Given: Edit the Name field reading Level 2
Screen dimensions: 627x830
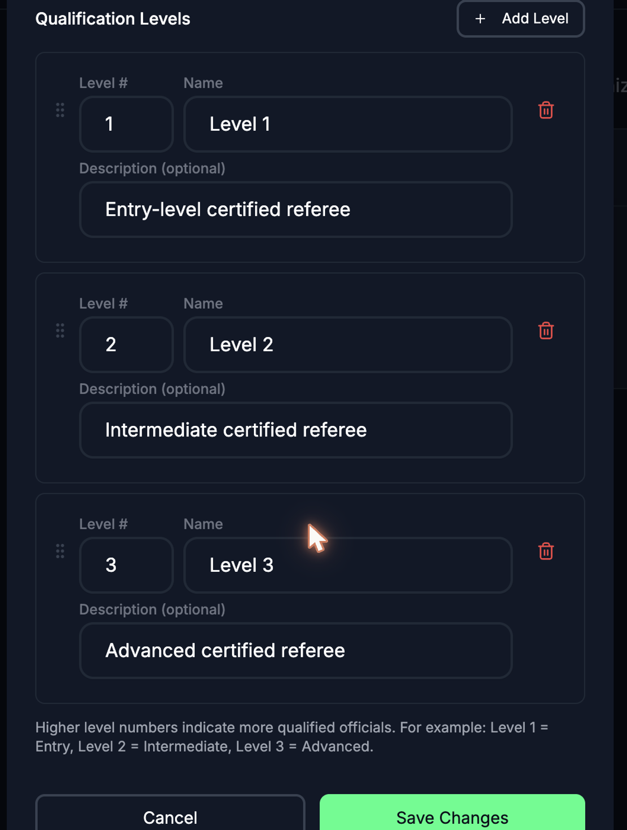Looking at the screenshot, I should click(348, 344).
